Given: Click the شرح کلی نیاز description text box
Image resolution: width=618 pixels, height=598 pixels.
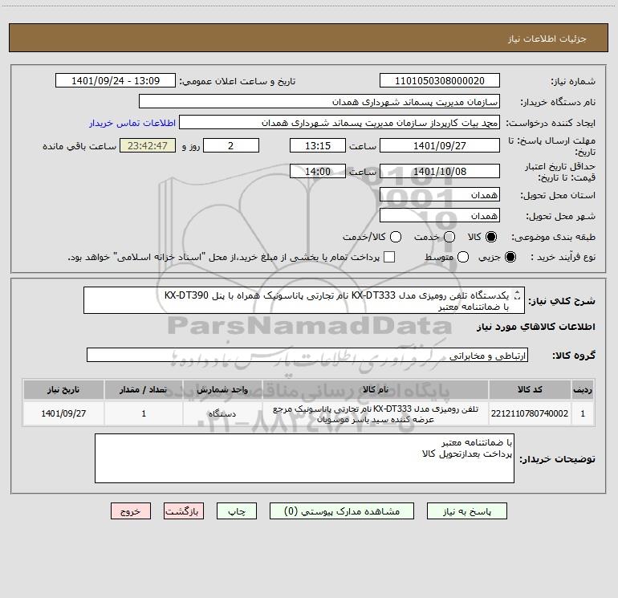Looking at the screenshot, I should pyautogui.click(x=304, y=300).
